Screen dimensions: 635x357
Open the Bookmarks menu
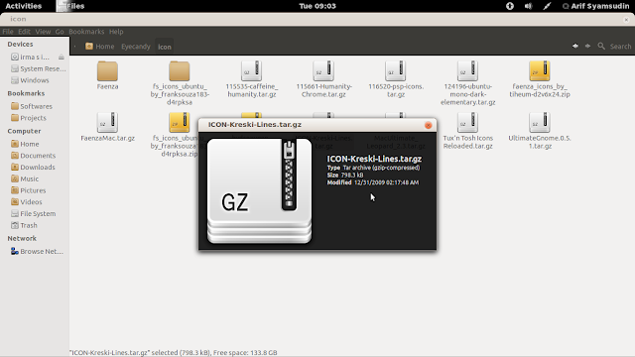point(86,32)
